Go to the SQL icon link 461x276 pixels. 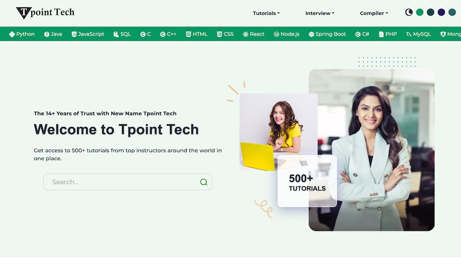(116, 34)
